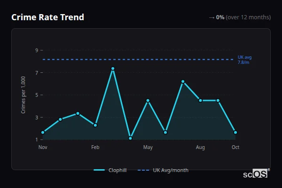Click the y-axis tick label '1'

pos(37,140)
